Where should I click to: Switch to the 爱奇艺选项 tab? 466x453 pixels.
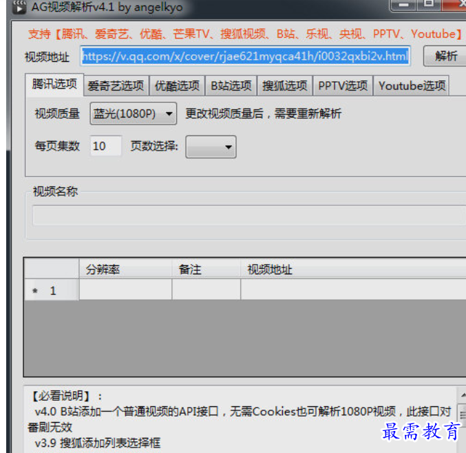[x=116, y=86]
